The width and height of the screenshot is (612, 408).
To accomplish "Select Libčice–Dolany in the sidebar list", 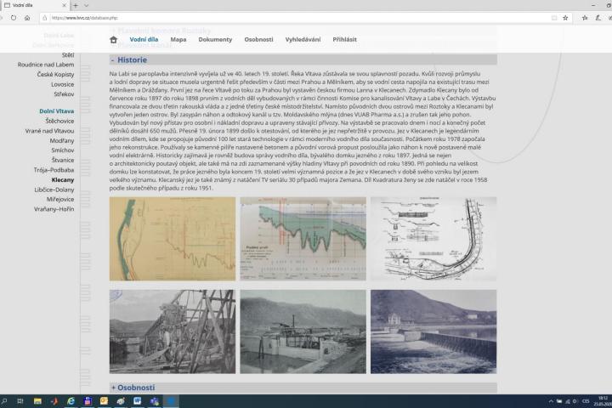I will tap(53, 190).
